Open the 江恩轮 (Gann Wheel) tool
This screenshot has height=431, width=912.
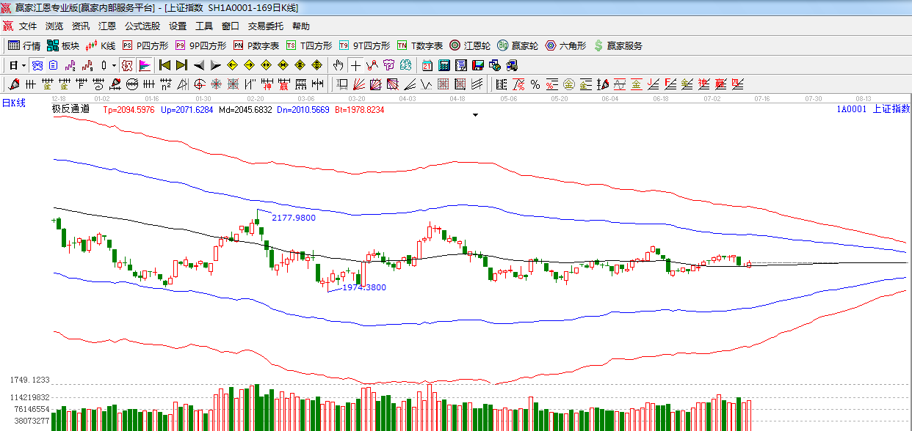[470, 45]
